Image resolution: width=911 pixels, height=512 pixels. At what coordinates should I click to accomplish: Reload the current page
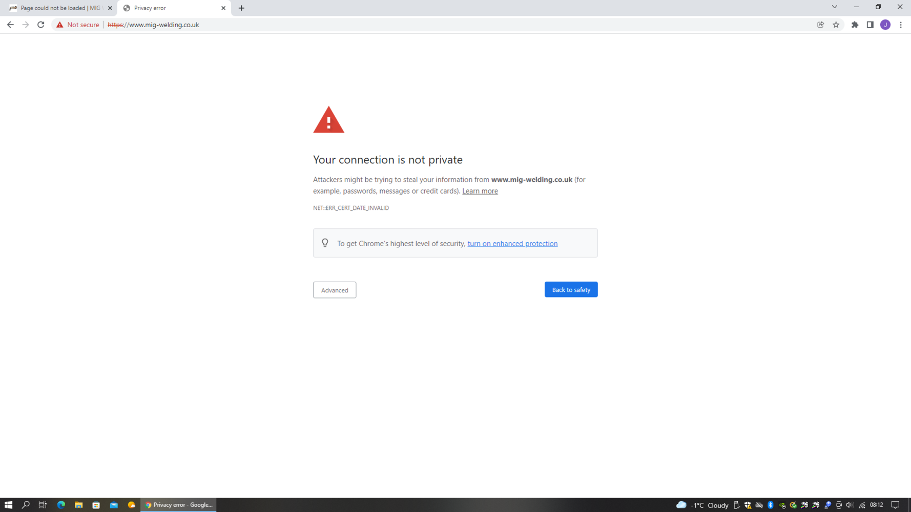click(41, 25)
